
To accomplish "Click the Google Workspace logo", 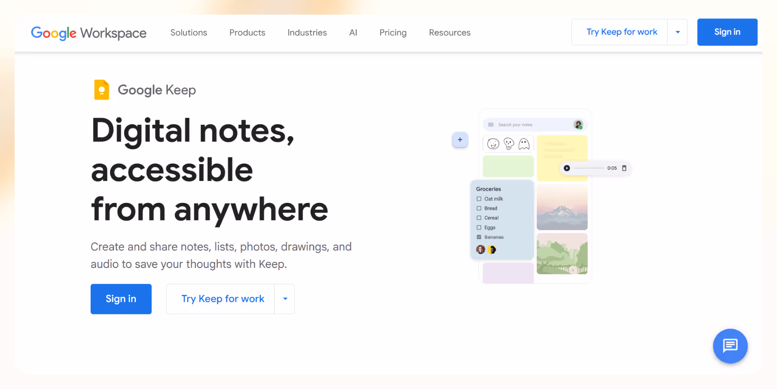I will click(89, 33).
